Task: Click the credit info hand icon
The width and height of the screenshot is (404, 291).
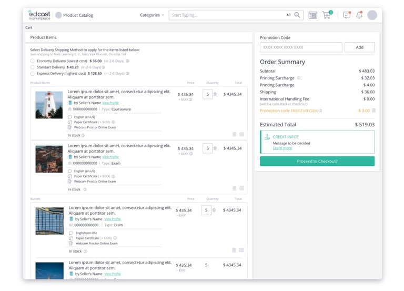Action: coord(267,137)
